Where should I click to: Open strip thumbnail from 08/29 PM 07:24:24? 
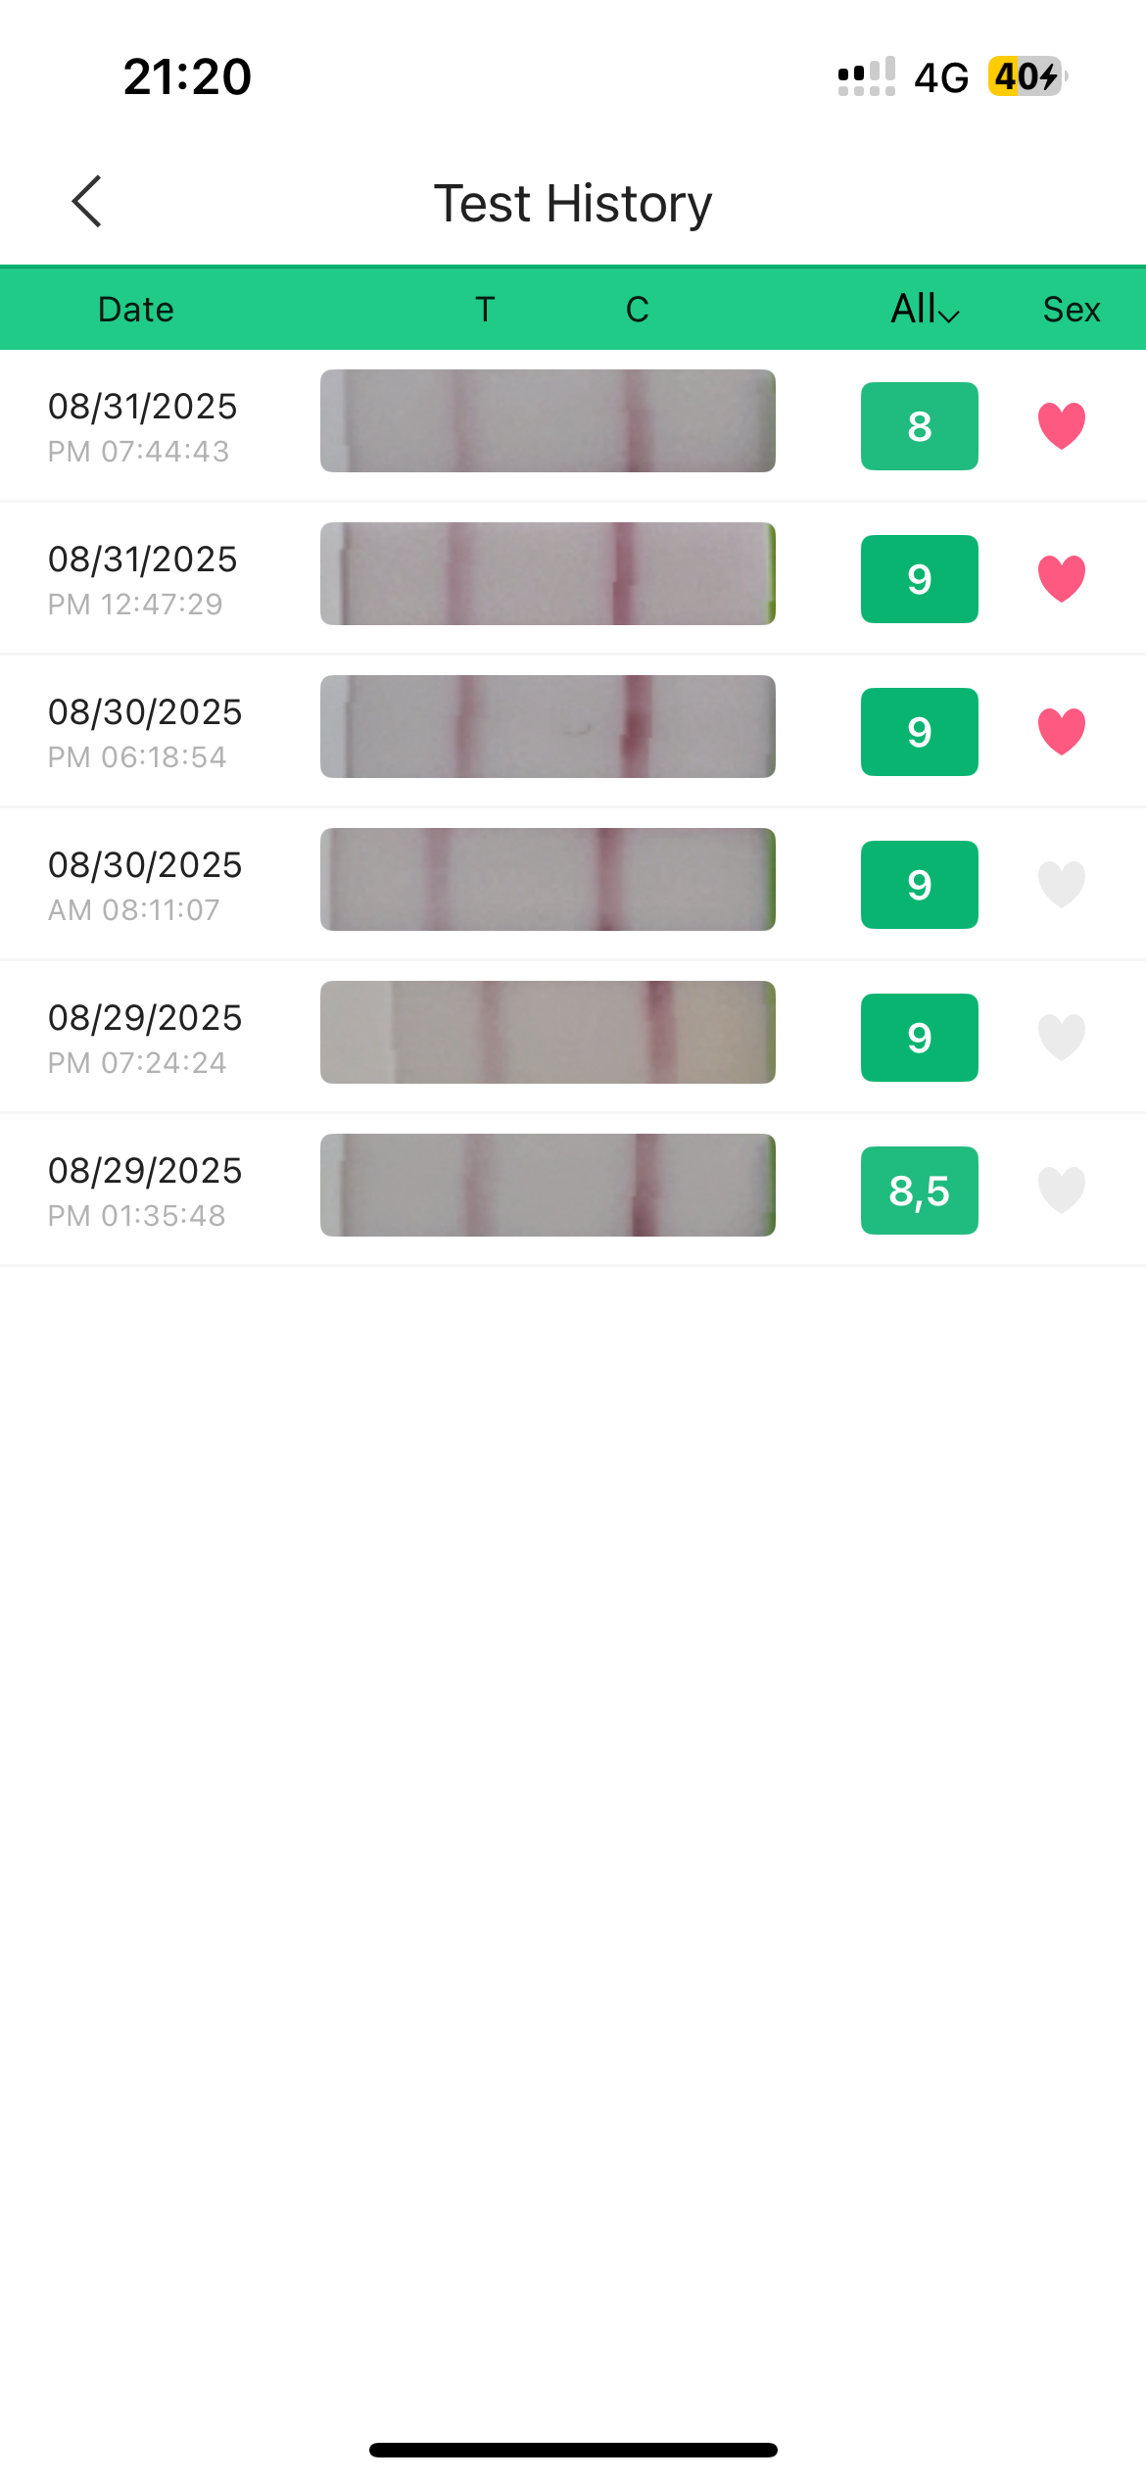[x=548, y=1033]
